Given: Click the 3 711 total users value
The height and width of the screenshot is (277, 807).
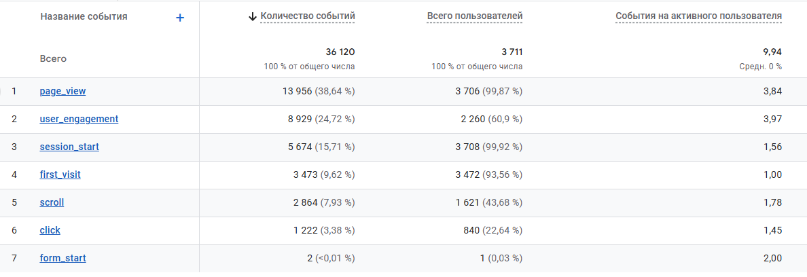Looking at the screenshot, I should (x=511, y=52).
